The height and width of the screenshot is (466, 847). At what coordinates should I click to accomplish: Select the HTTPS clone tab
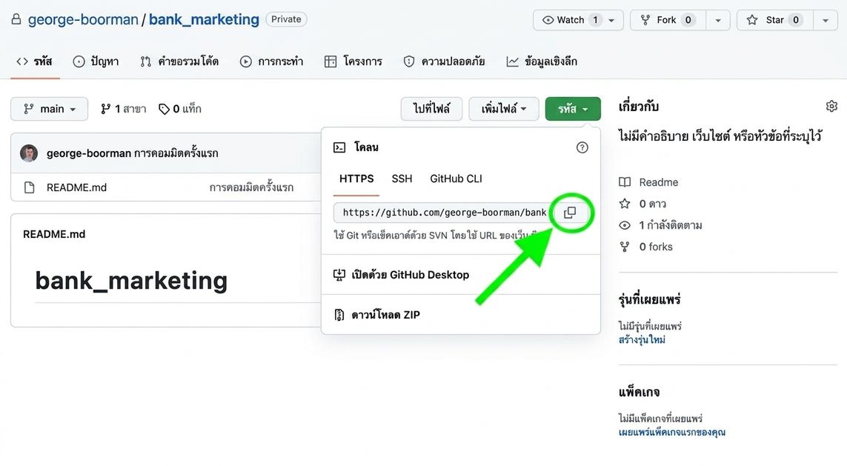coord(356,179)
